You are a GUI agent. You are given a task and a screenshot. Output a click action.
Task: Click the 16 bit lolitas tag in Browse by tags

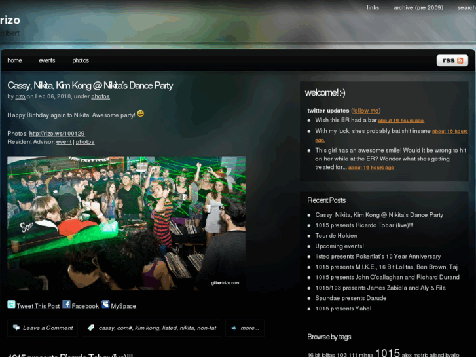click(x=321, y=354)
